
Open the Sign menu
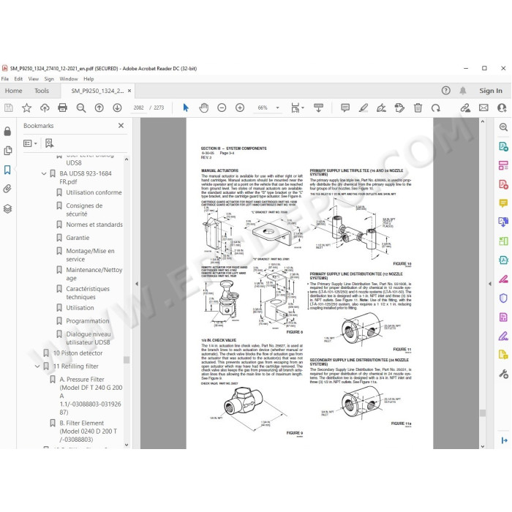tap(49, 79)
